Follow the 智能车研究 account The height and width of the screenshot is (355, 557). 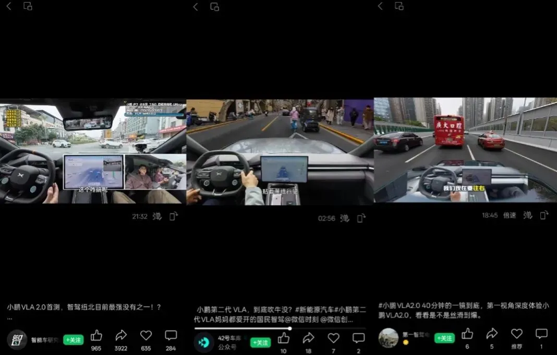tap(73, 340)
